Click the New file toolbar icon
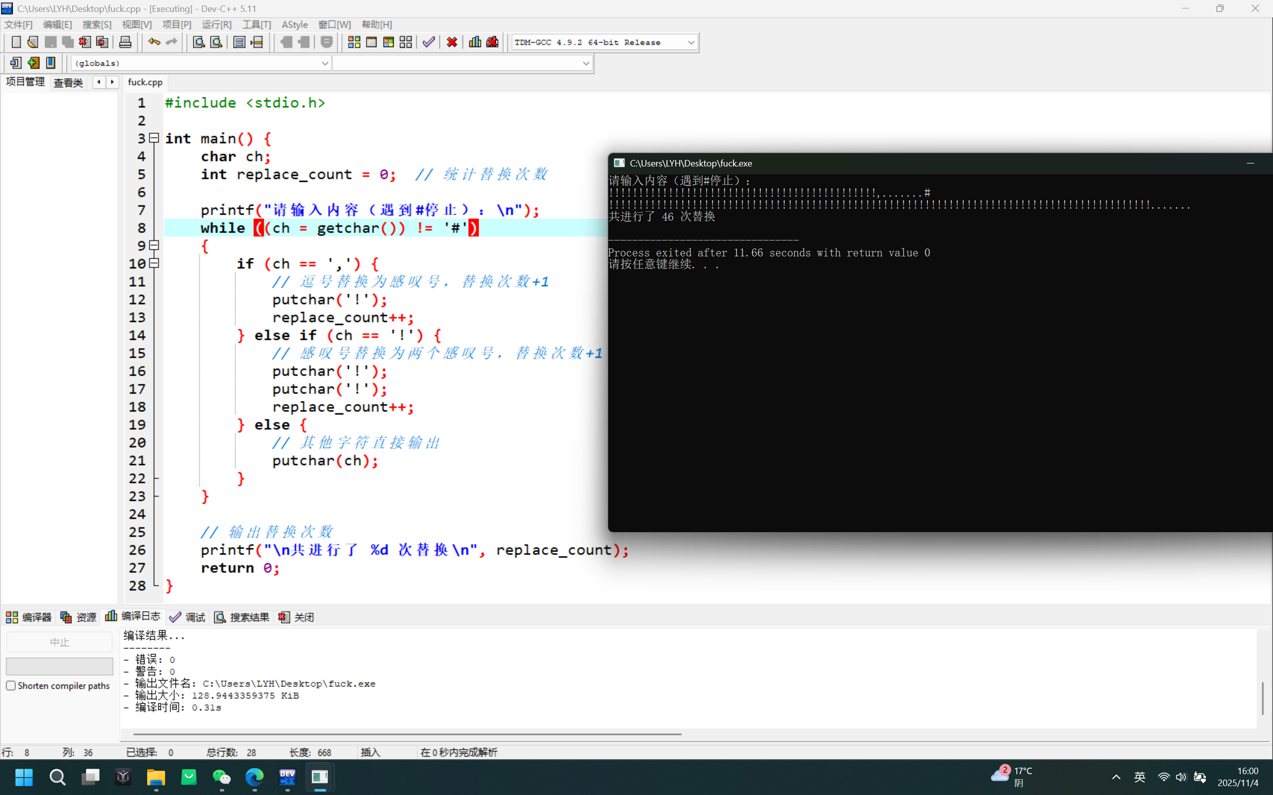 (16, 42)
